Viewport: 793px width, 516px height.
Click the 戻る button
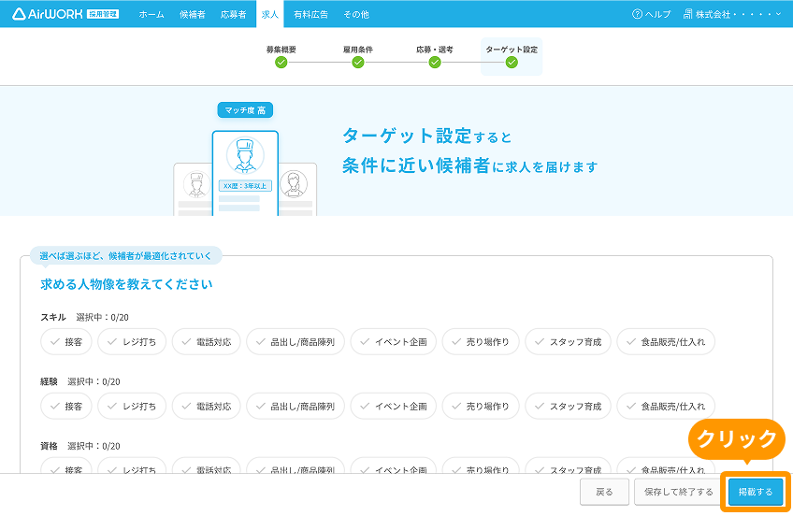tap(604, 492)
